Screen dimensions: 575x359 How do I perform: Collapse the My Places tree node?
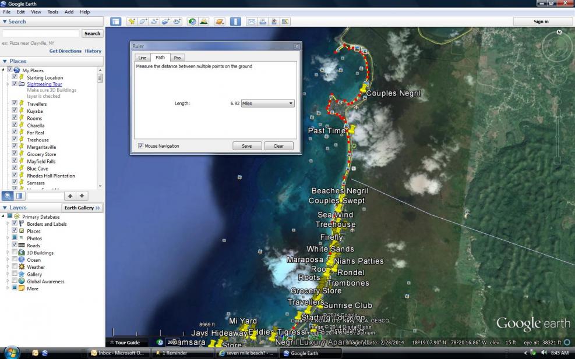click(3, 70)
